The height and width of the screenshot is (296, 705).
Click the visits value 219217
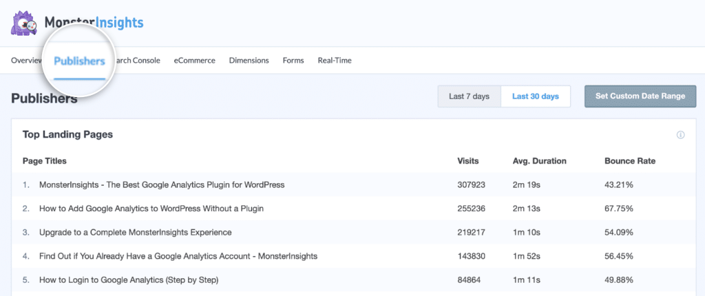pyautogui.click(x=471, y=232)
